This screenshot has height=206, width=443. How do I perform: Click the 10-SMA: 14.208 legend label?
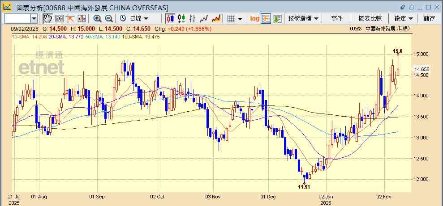point(29,37)
